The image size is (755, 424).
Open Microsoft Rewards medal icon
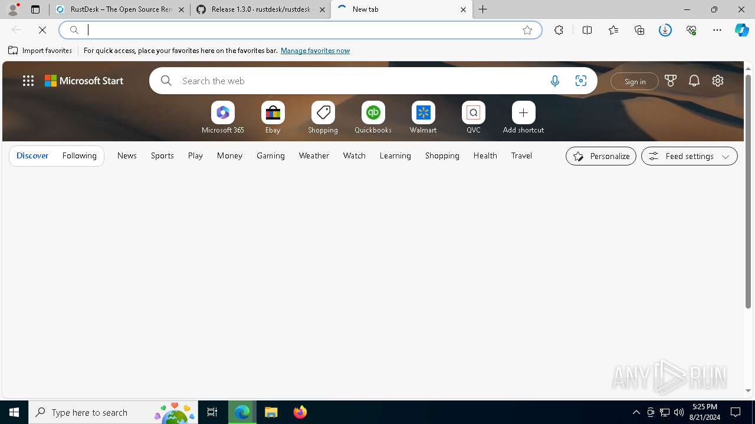670,81
